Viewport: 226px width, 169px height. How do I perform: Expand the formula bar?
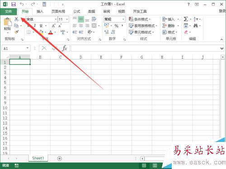point(221,48)
